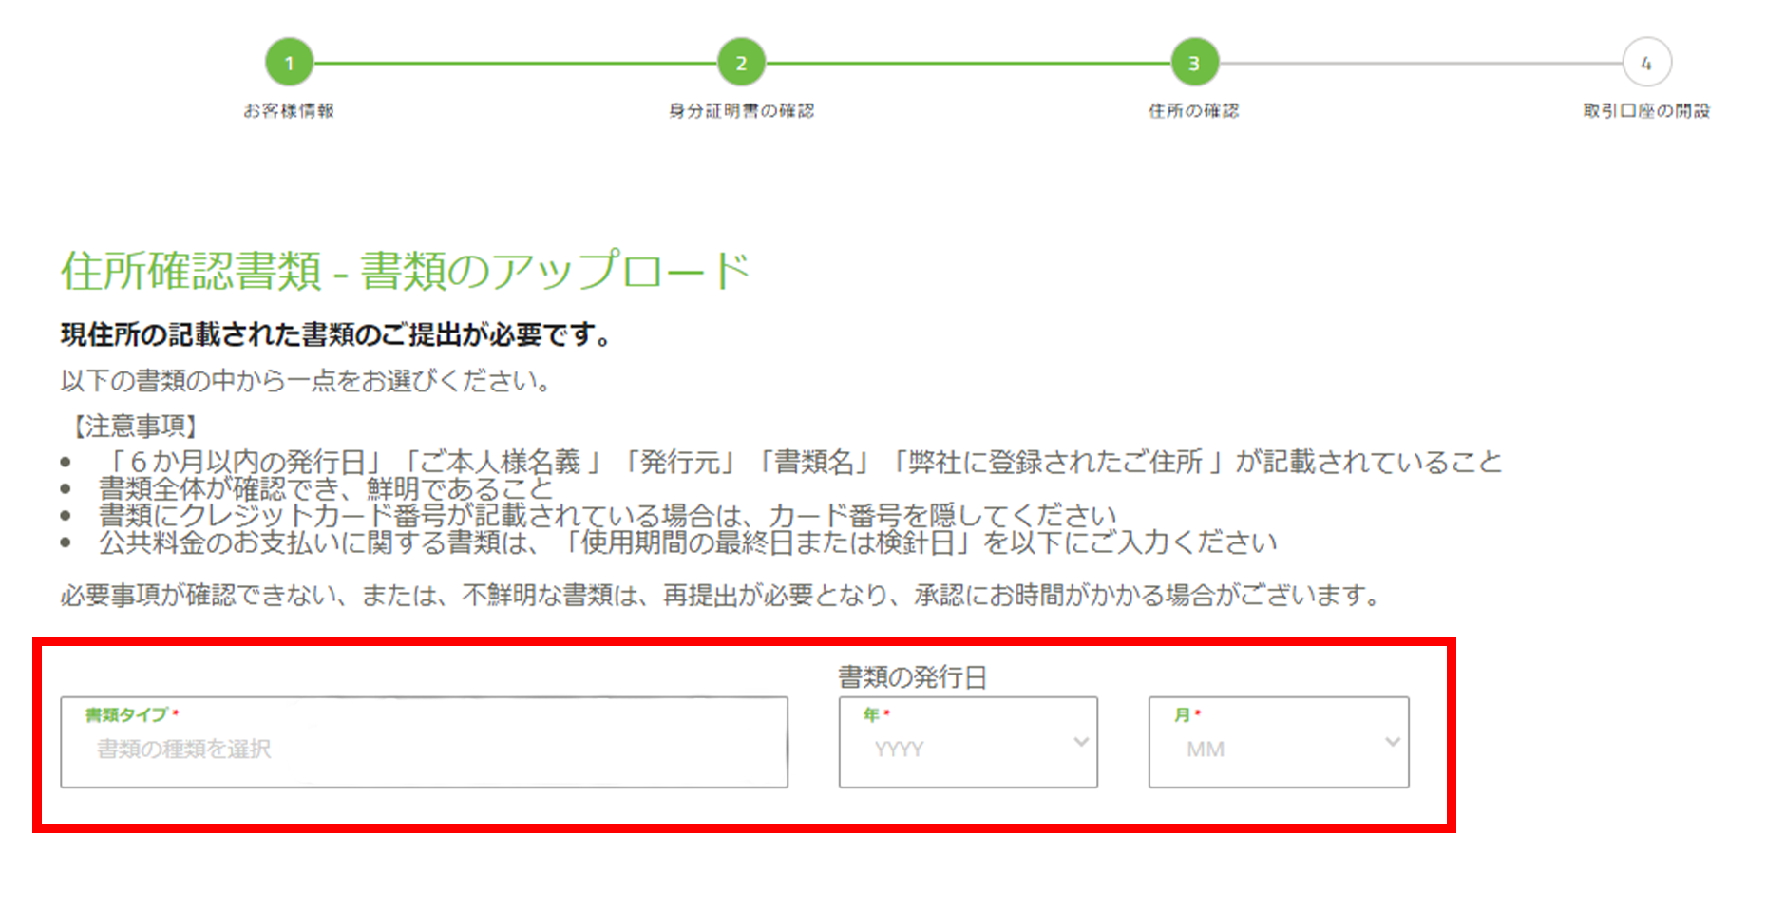The image size is (1766, 912).
Task: Click the green progress line between steps 2 and 3
Action: click(x=967, y=64)
